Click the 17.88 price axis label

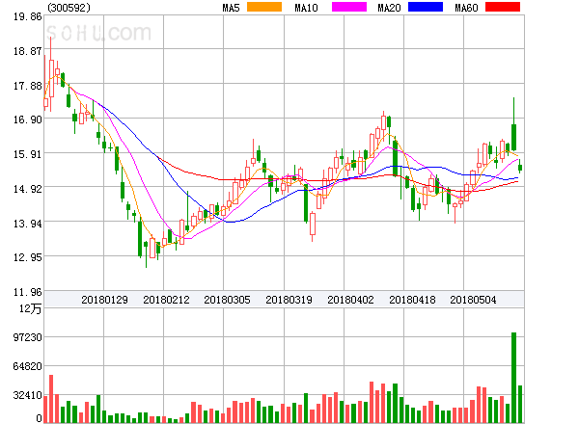(28, 86)
